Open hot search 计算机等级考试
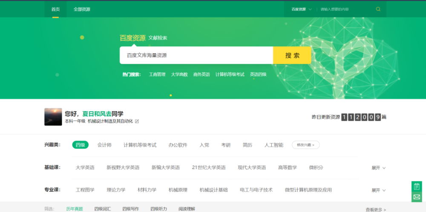Screen dimensions: 426x212 pyautogui.click(x=230, y=74)
